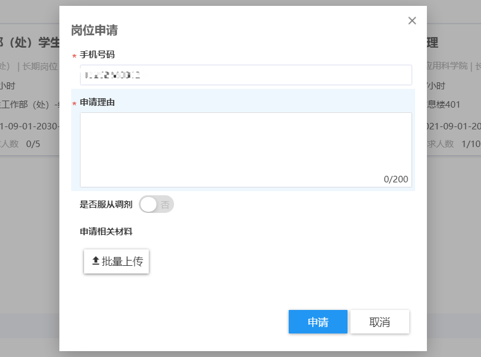The width and height of the screenshot is (481, 357).
Task: Click the 0/5 headcount on left card
Action: click(33, 144)
